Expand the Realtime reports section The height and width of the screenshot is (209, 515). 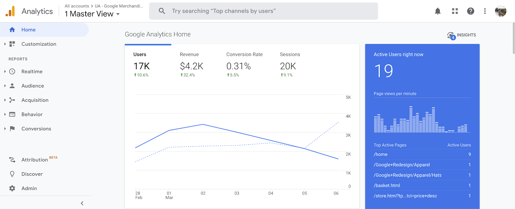coord(5,71)
